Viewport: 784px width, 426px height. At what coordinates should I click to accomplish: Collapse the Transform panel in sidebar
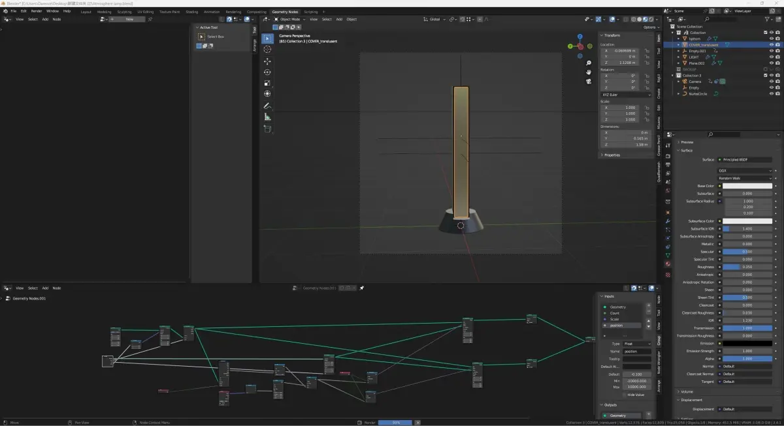612,35
